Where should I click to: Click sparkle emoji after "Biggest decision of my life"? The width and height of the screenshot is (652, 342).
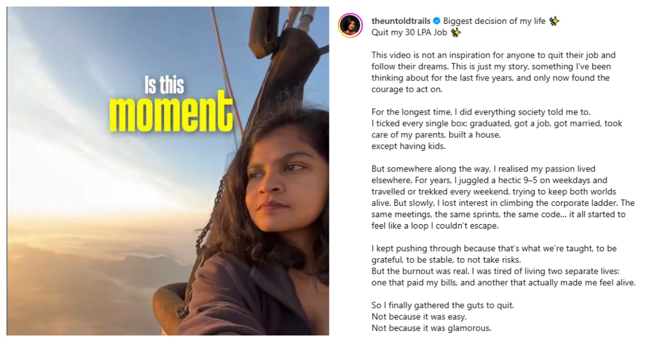554,21
